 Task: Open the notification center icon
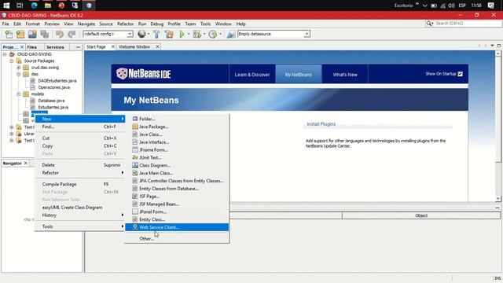[490, 6]
